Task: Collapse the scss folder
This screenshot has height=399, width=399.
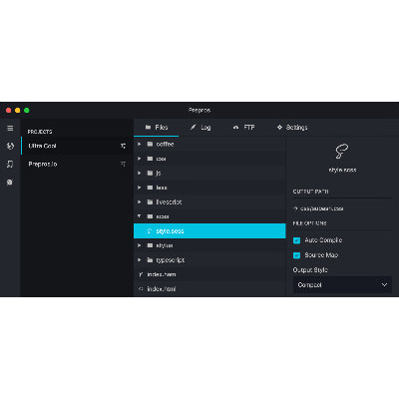Action: (x=140, y=216)
